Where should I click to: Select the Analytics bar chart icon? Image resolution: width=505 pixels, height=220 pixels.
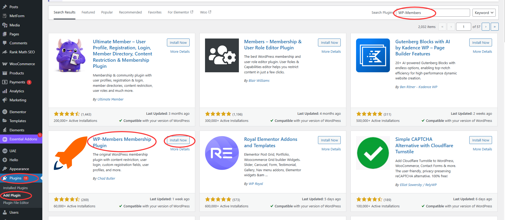click(x=5, y=91)
